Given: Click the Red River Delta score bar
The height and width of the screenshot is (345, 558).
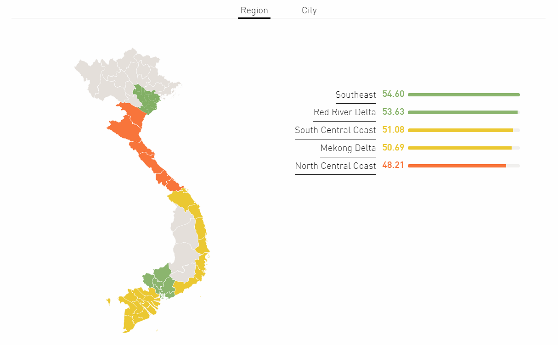Looking at the screenshot, I should point(463,112).
